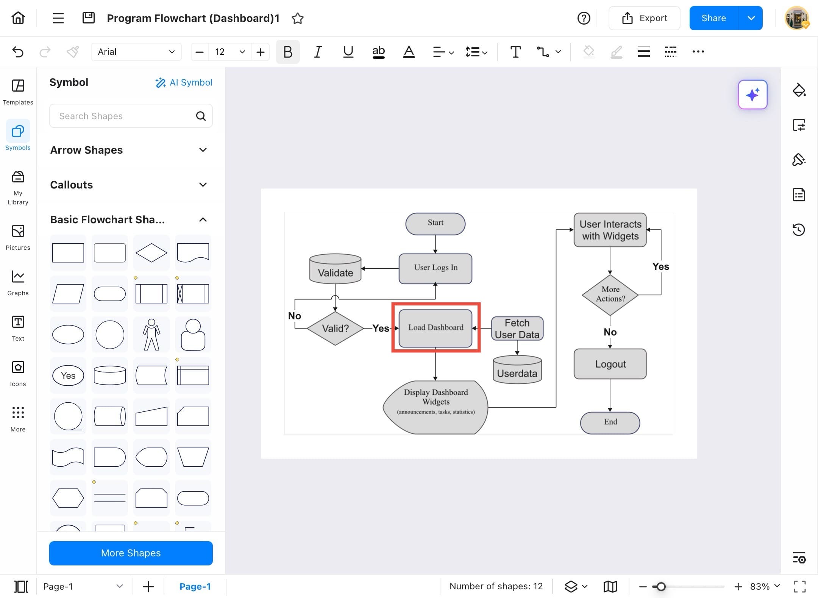Click the Export button

click(644, 18)
